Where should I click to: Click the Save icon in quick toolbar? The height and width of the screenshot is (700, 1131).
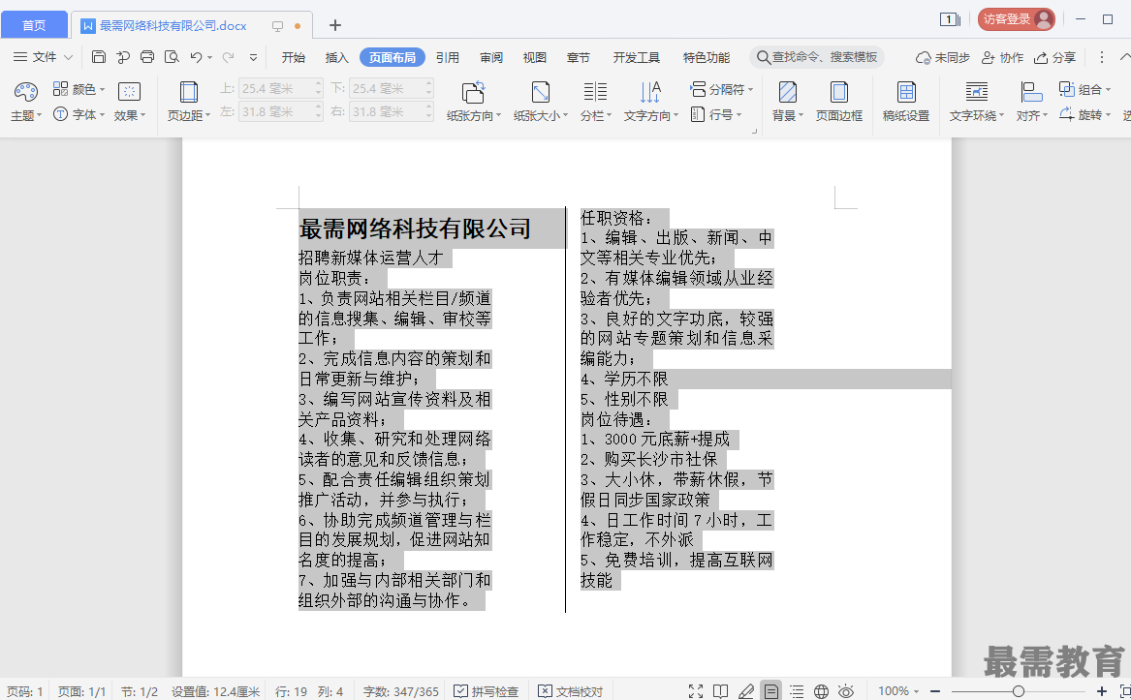point(99,57)
